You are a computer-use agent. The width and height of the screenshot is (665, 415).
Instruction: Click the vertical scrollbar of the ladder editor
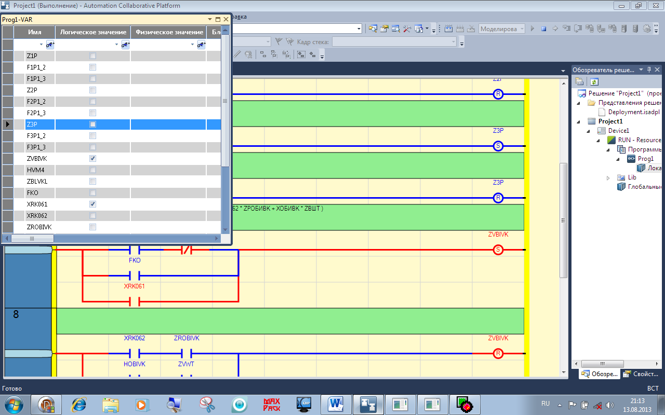563,220
